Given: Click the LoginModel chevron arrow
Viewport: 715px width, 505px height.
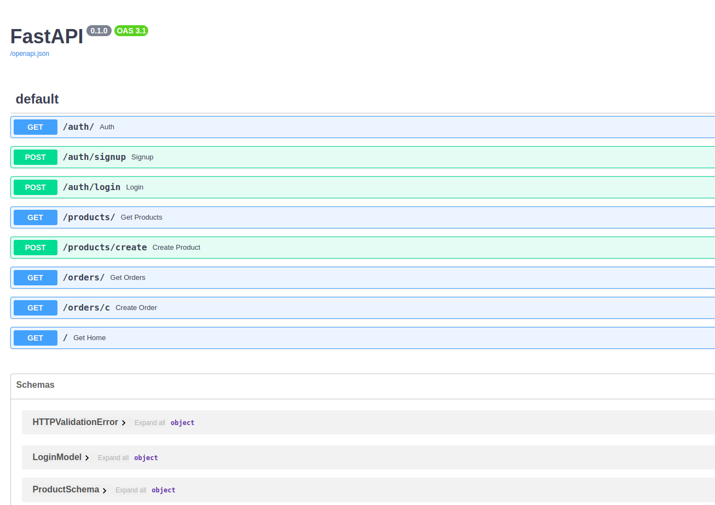Looking at the screenshot, I should pyautogui.click(x=87, y=458).
